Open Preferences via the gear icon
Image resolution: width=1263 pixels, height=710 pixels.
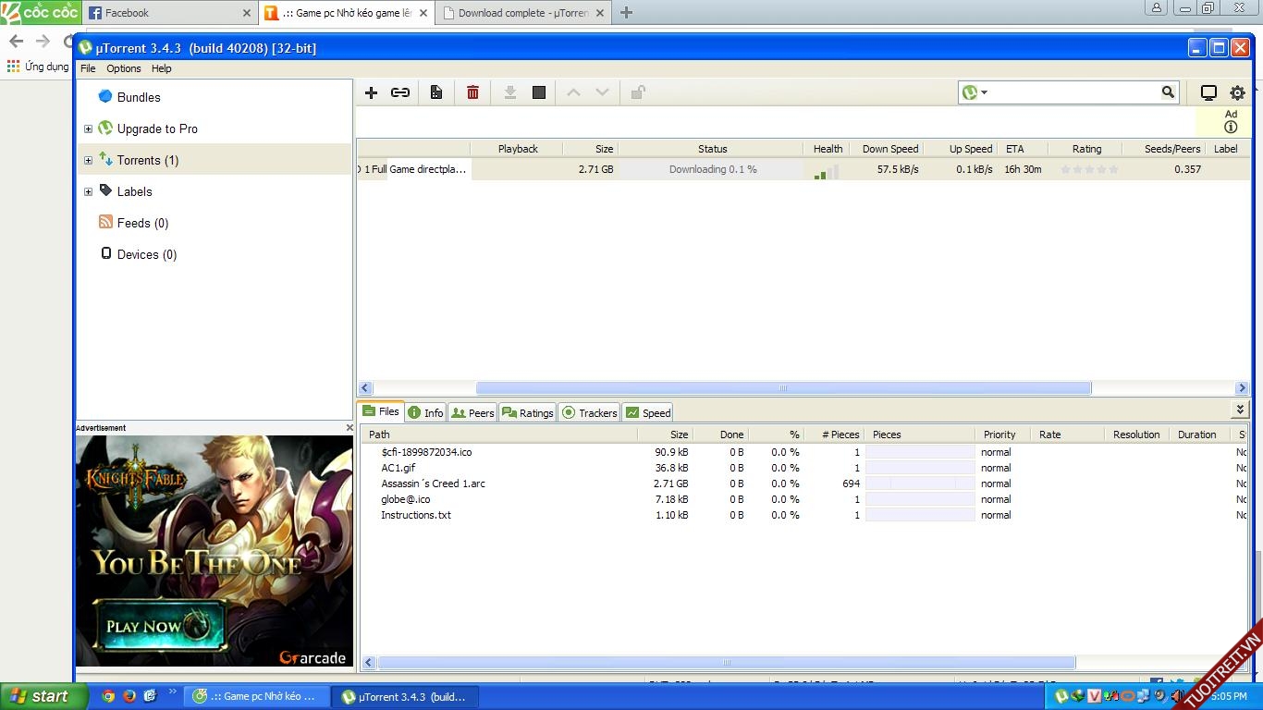(1237, 92)
